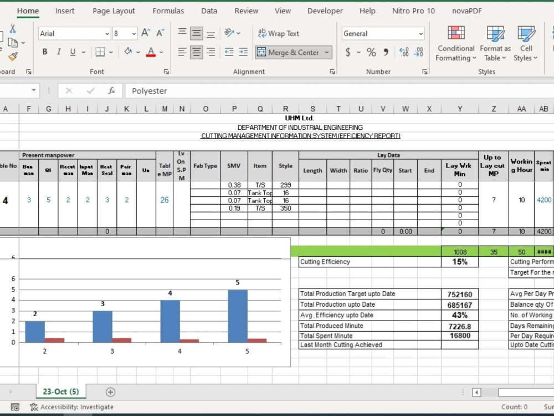This screenshot has height=416, width=554.
Task: Apply red font color
Action: (151, 52)
